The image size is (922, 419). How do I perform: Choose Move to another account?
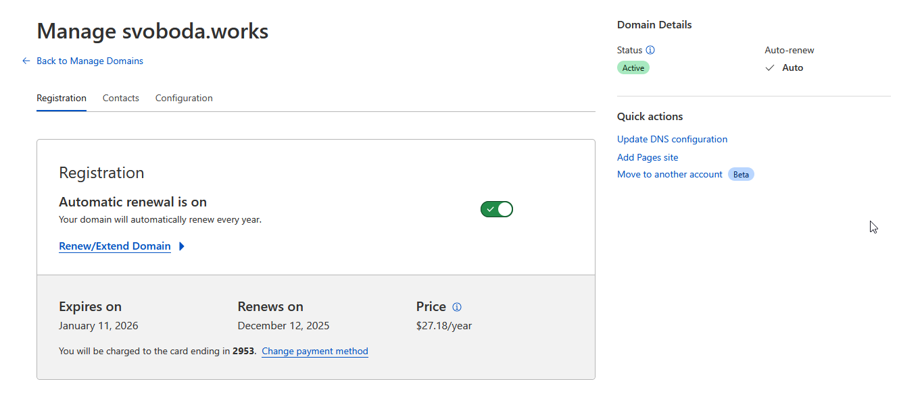pos(670,174)
